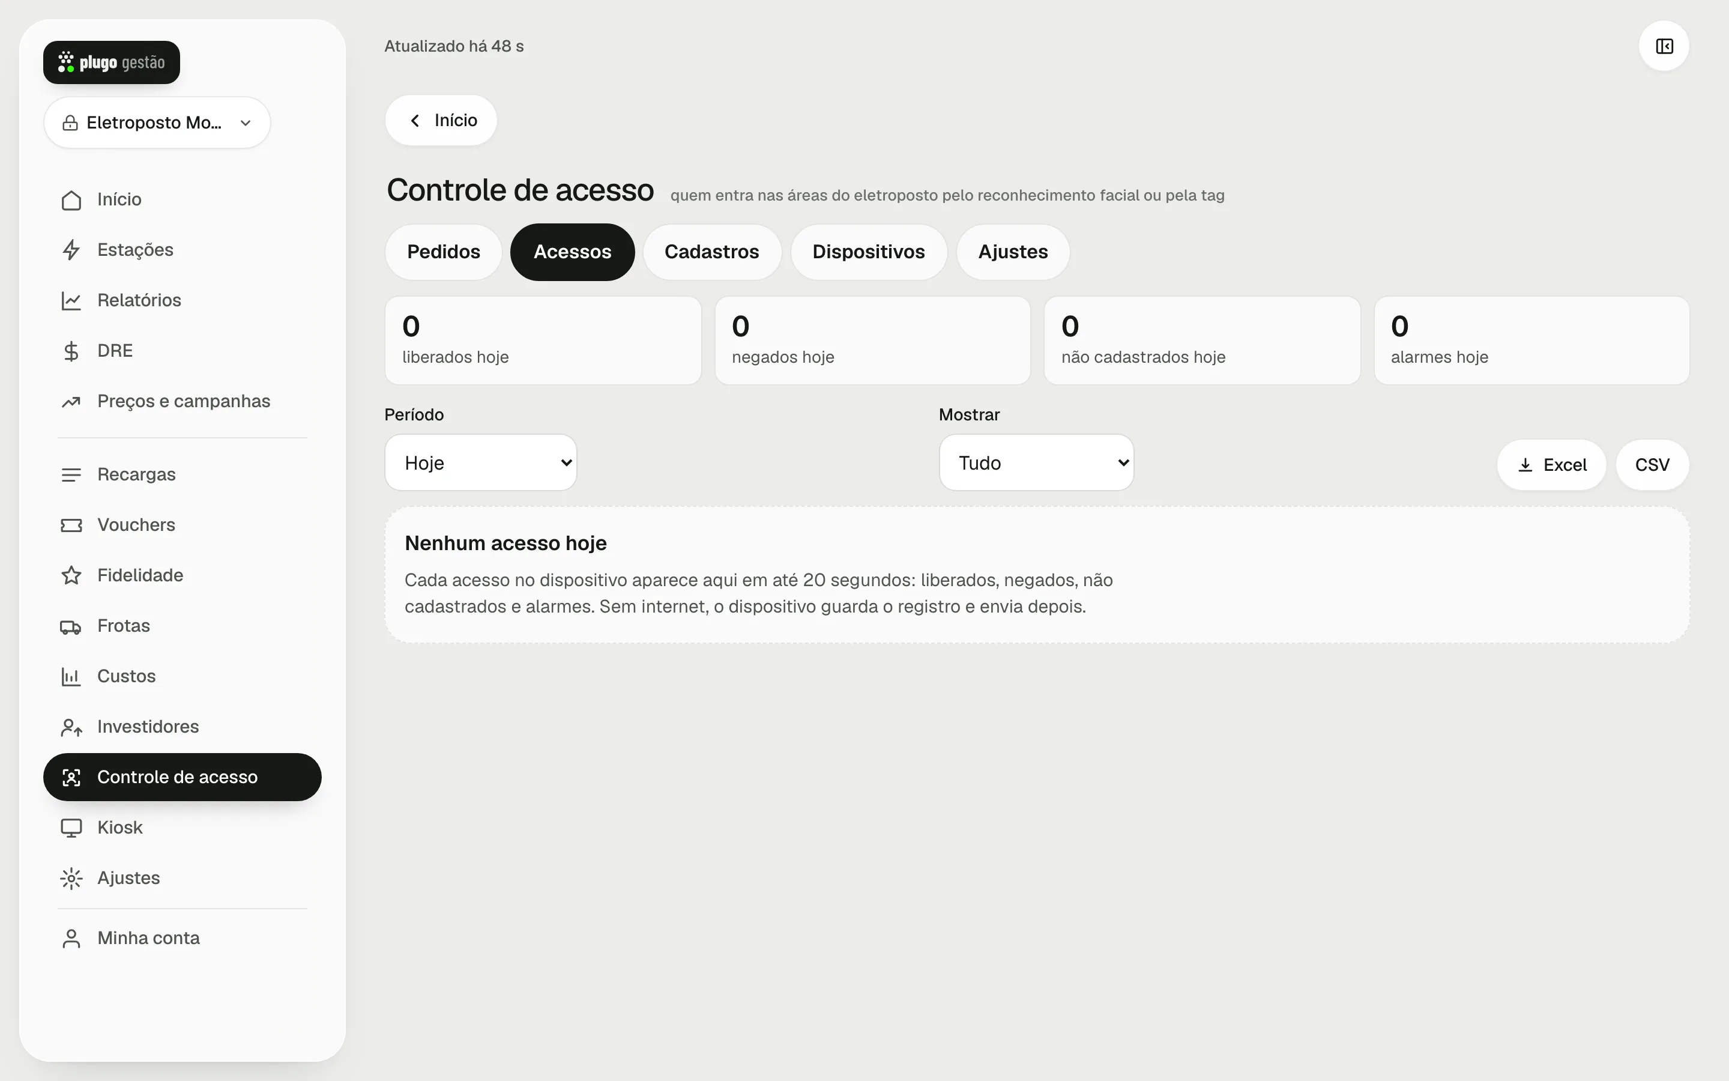Click the Preços e campanhas trend icon

[x=71, y=402]
